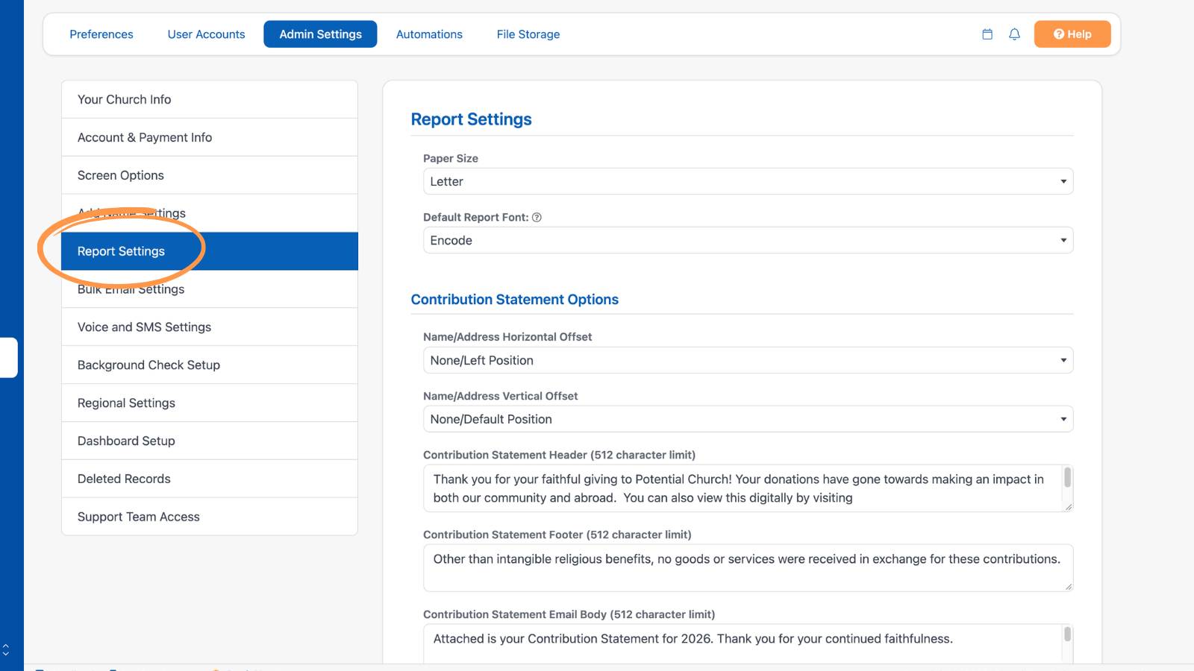Open Background Check Setup
The image size is (1194, 671).
point(210,365)
